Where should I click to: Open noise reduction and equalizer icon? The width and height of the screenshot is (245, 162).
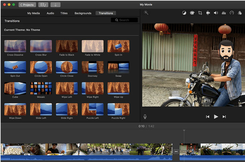point(224,13)
